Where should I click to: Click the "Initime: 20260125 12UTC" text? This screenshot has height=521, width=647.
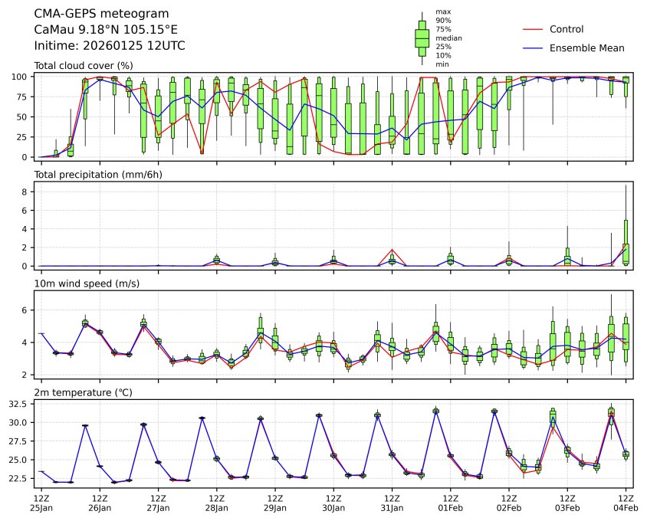[110, 46]
